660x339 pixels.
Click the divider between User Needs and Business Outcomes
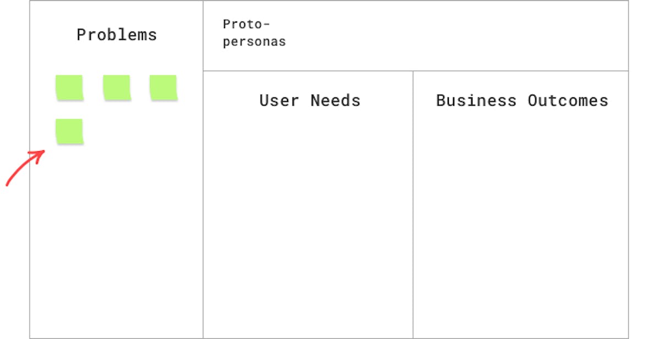pos(413,204)
